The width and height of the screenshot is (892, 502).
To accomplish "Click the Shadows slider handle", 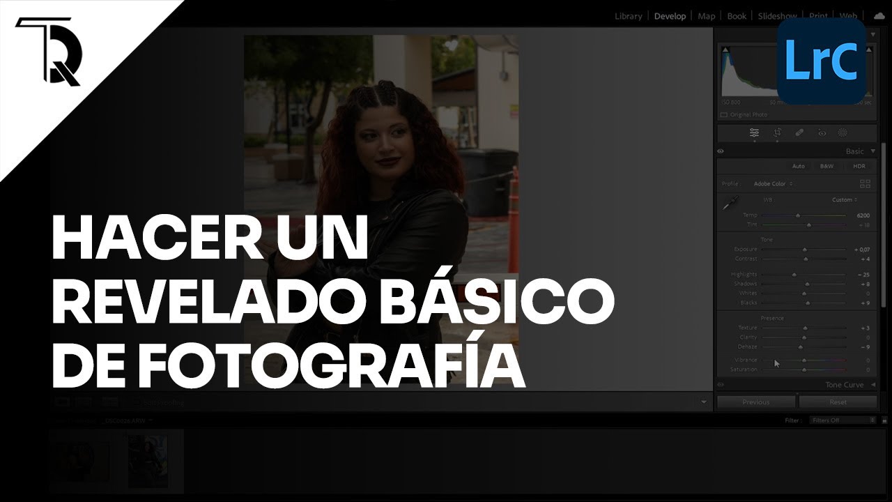I will click(808, 284).
